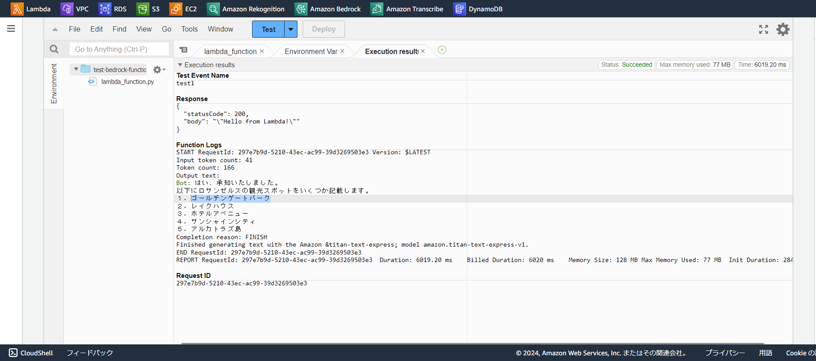Collapse the Execution results section
816x361 pixels.
(180, 65)
